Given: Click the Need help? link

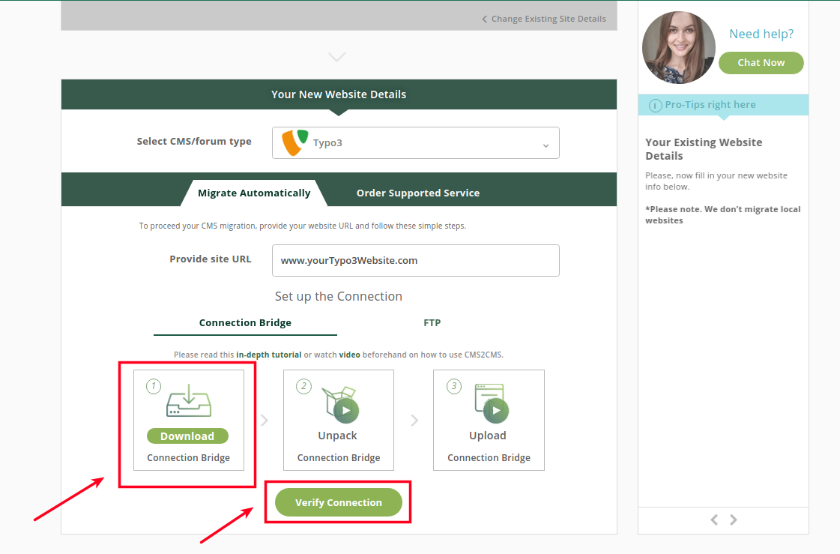Looking at the screenshot, I should pyautogui.click(x=761, y=34).
